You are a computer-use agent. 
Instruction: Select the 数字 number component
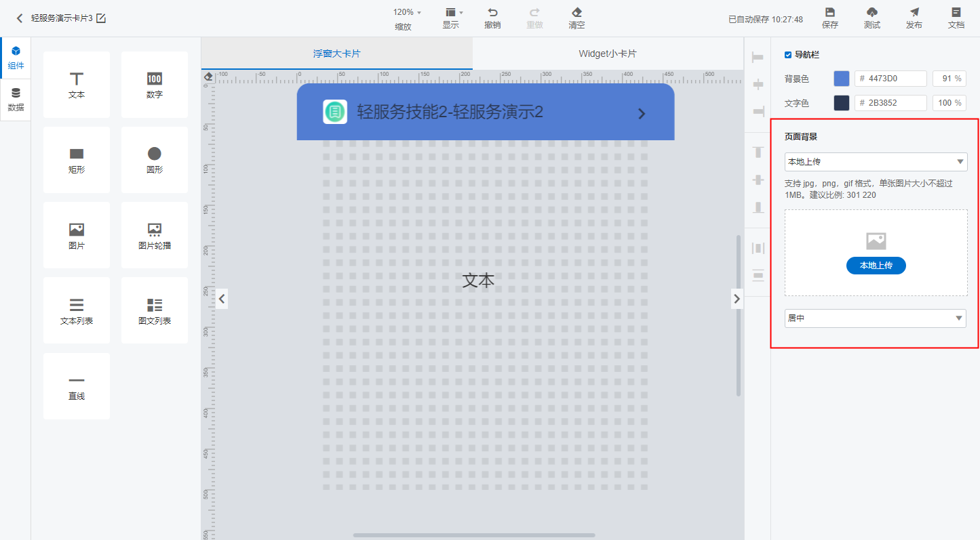click(155, 85)
